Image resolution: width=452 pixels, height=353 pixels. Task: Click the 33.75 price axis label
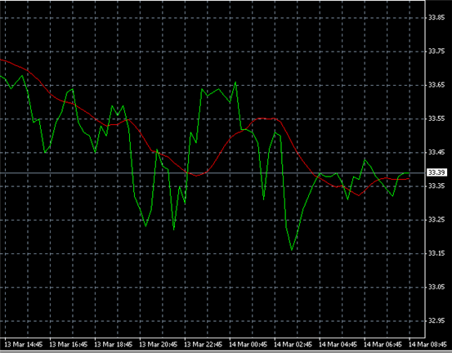[436, 51]
